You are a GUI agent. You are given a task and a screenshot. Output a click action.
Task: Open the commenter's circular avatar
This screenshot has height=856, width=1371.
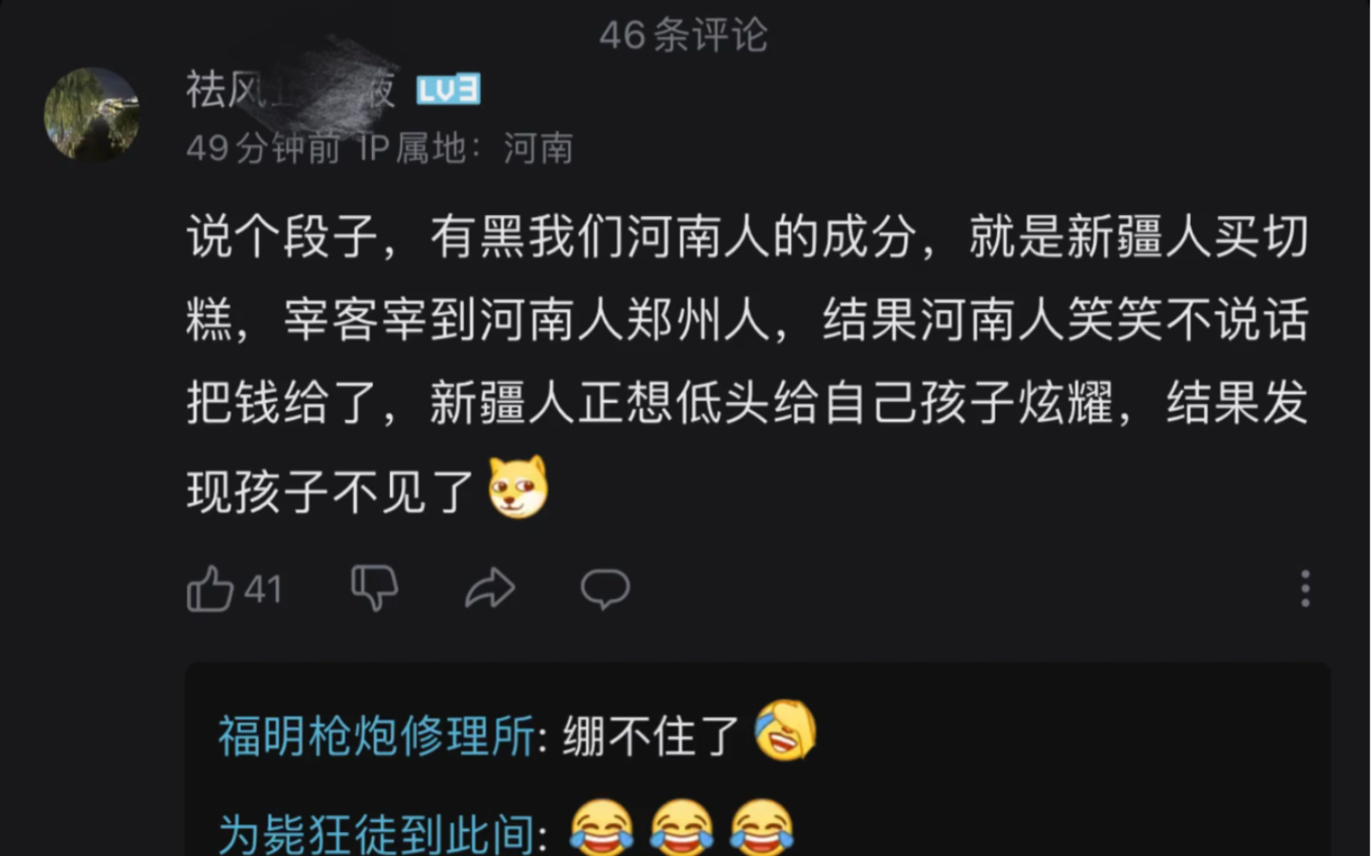92,115
